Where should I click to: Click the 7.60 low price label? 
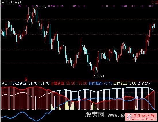[100, 76]
